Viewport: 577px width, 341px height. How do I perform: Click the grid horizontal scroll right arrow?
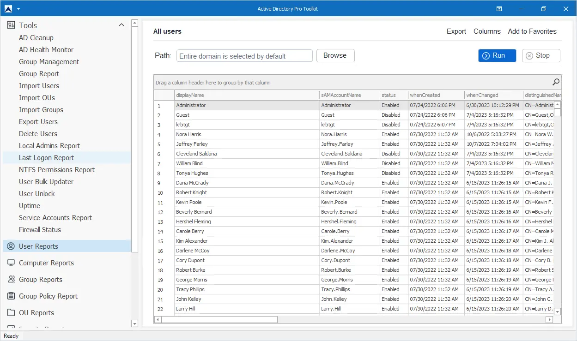coord(549,319)
